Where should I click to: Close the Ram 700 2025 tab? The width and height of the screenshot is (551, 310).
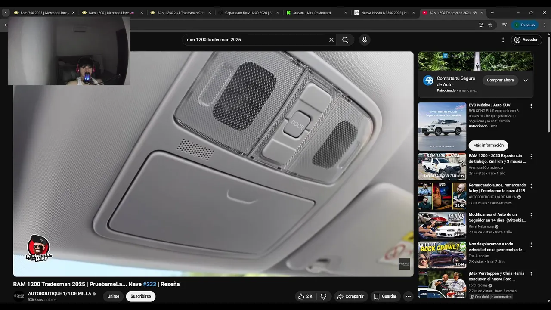(73, 13)
